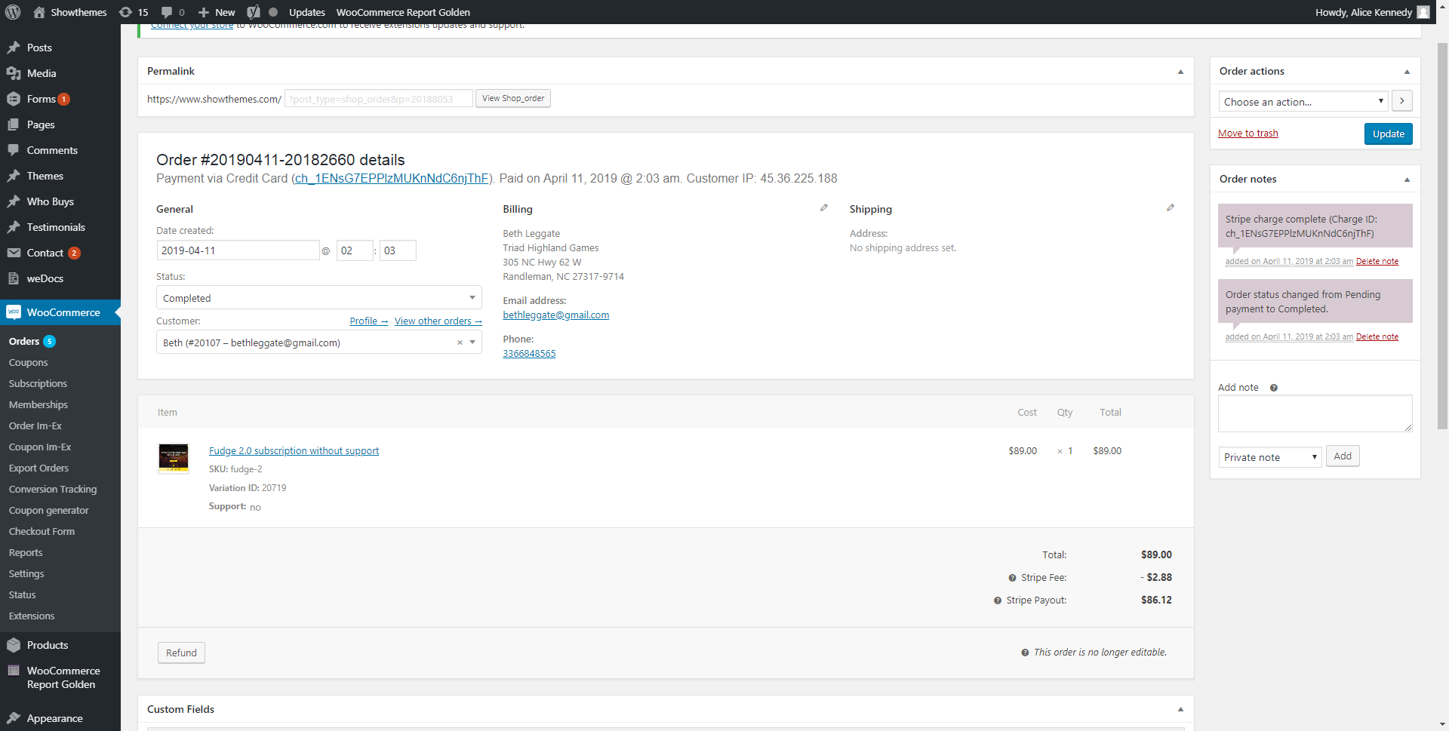This screenshot has height=731, width=1449.
Task: Click the help icon beside Stripe Payout
Action: point(998,600)
